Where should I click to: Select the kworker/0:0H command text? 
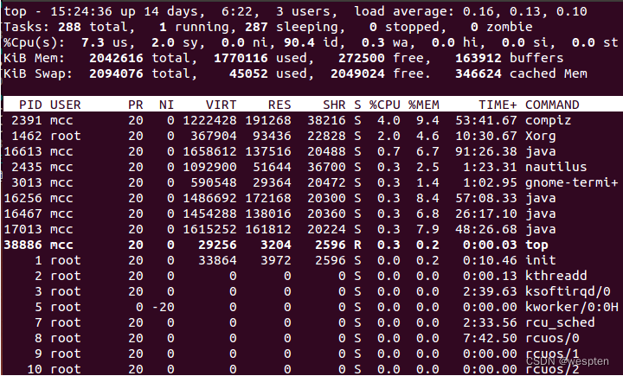[x=572, y=308]
